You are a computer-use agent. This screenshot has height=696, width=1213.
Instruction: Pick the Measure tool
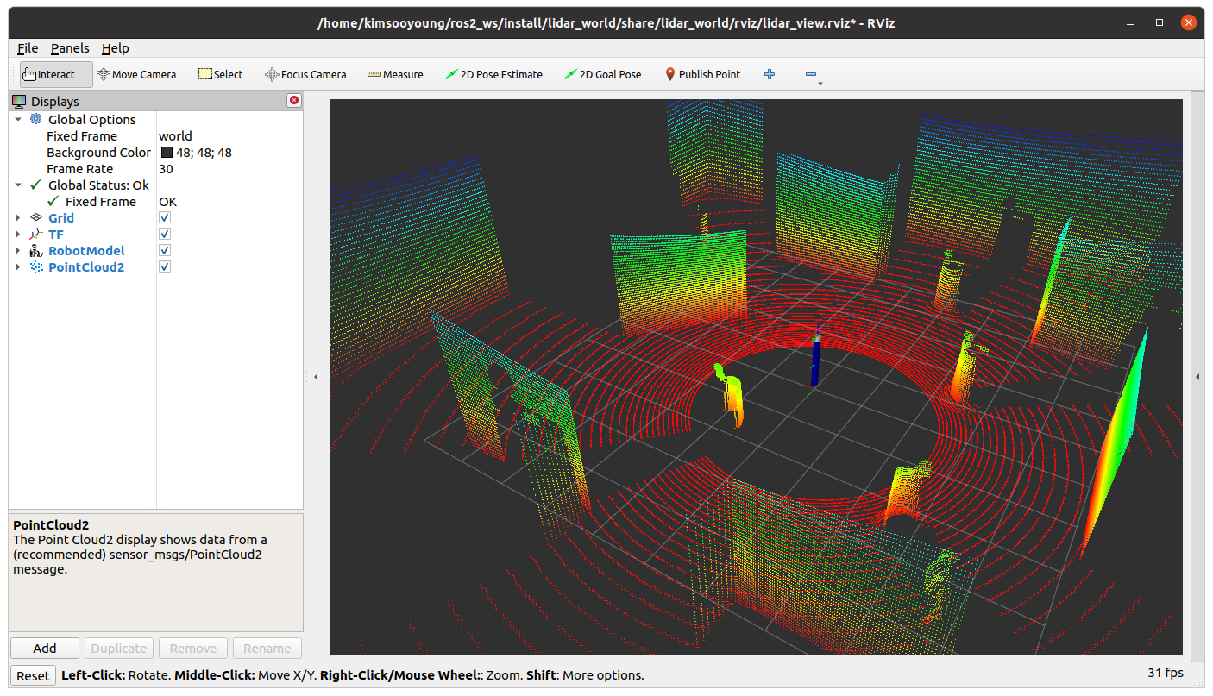point(395,74)
